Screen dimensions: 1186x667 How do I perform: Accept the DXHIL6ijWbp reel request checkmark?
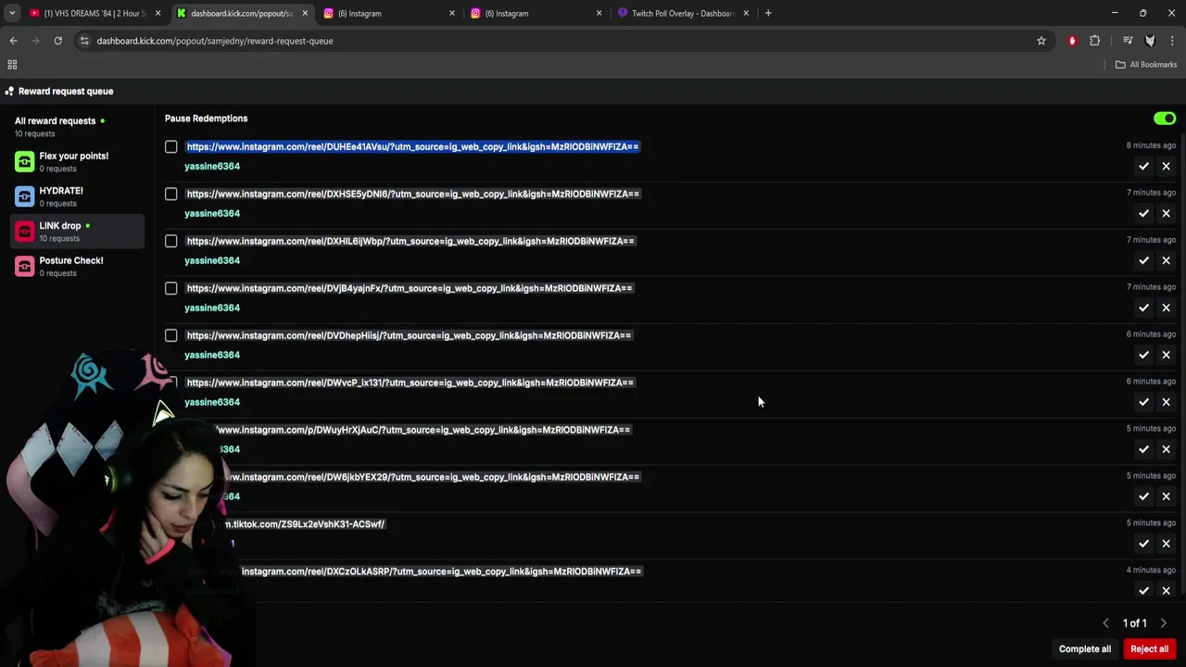pos(1143,261)
